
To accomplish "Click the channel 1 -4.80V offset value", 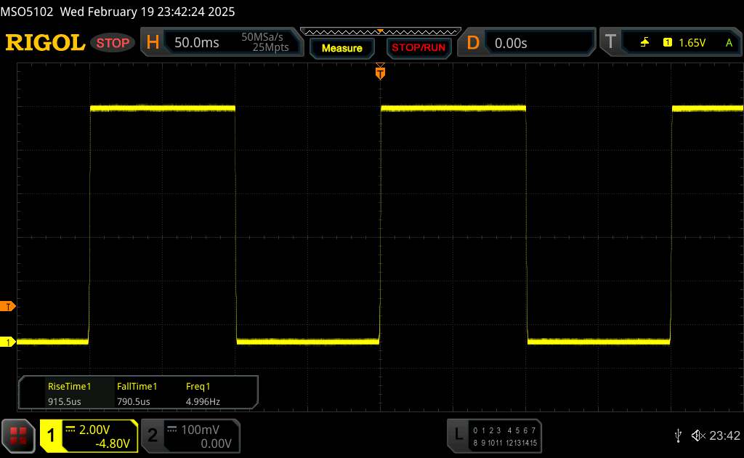I will click(113, 443).
